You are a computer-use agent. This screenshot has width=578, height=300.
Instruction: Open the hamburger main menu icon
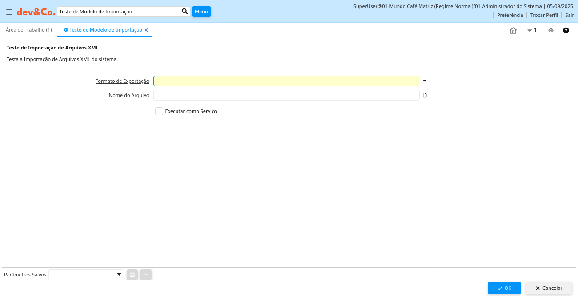point(9,12)
